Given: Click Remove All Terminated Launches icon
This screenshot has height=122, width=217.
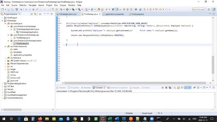Looking at the screenshot, I should click(x=170, y=88).
